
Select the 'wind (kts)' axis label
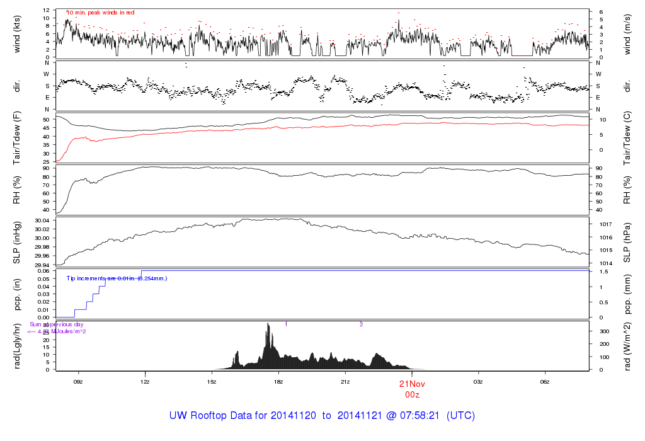coord(17,32)
